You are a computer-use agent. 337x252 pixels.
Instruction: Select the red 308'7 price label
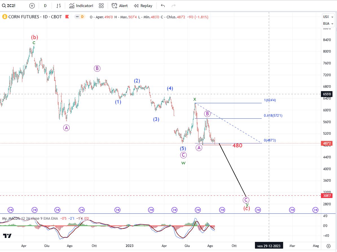click(327, 196)
